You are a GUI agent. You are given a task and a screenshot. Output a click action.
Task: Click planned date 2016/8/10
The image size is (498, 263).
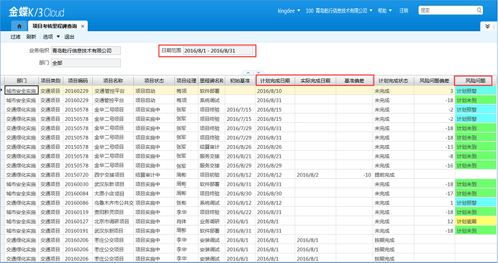point(275,91)
